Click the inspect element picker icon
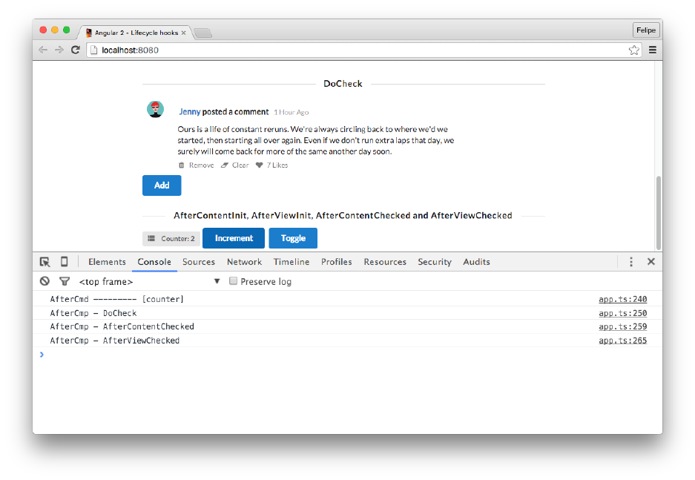 pyautogui.click(x=45, y=262)
